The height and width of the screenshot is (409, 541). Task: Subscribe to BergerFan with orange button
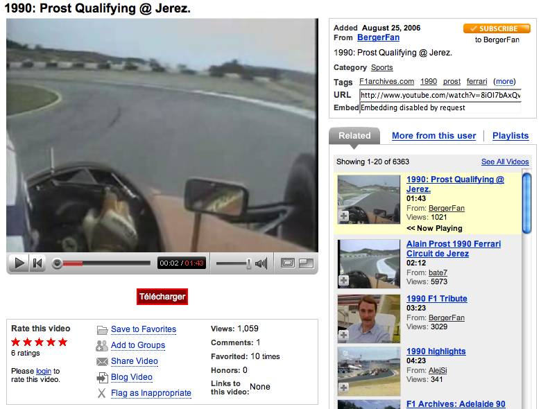(x=497, y=28)
